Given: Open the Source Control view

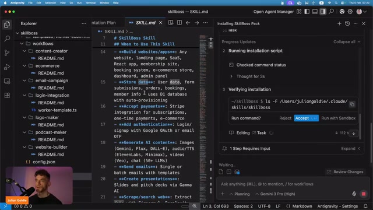Looking at the screenshot, I should pos(7,53).
